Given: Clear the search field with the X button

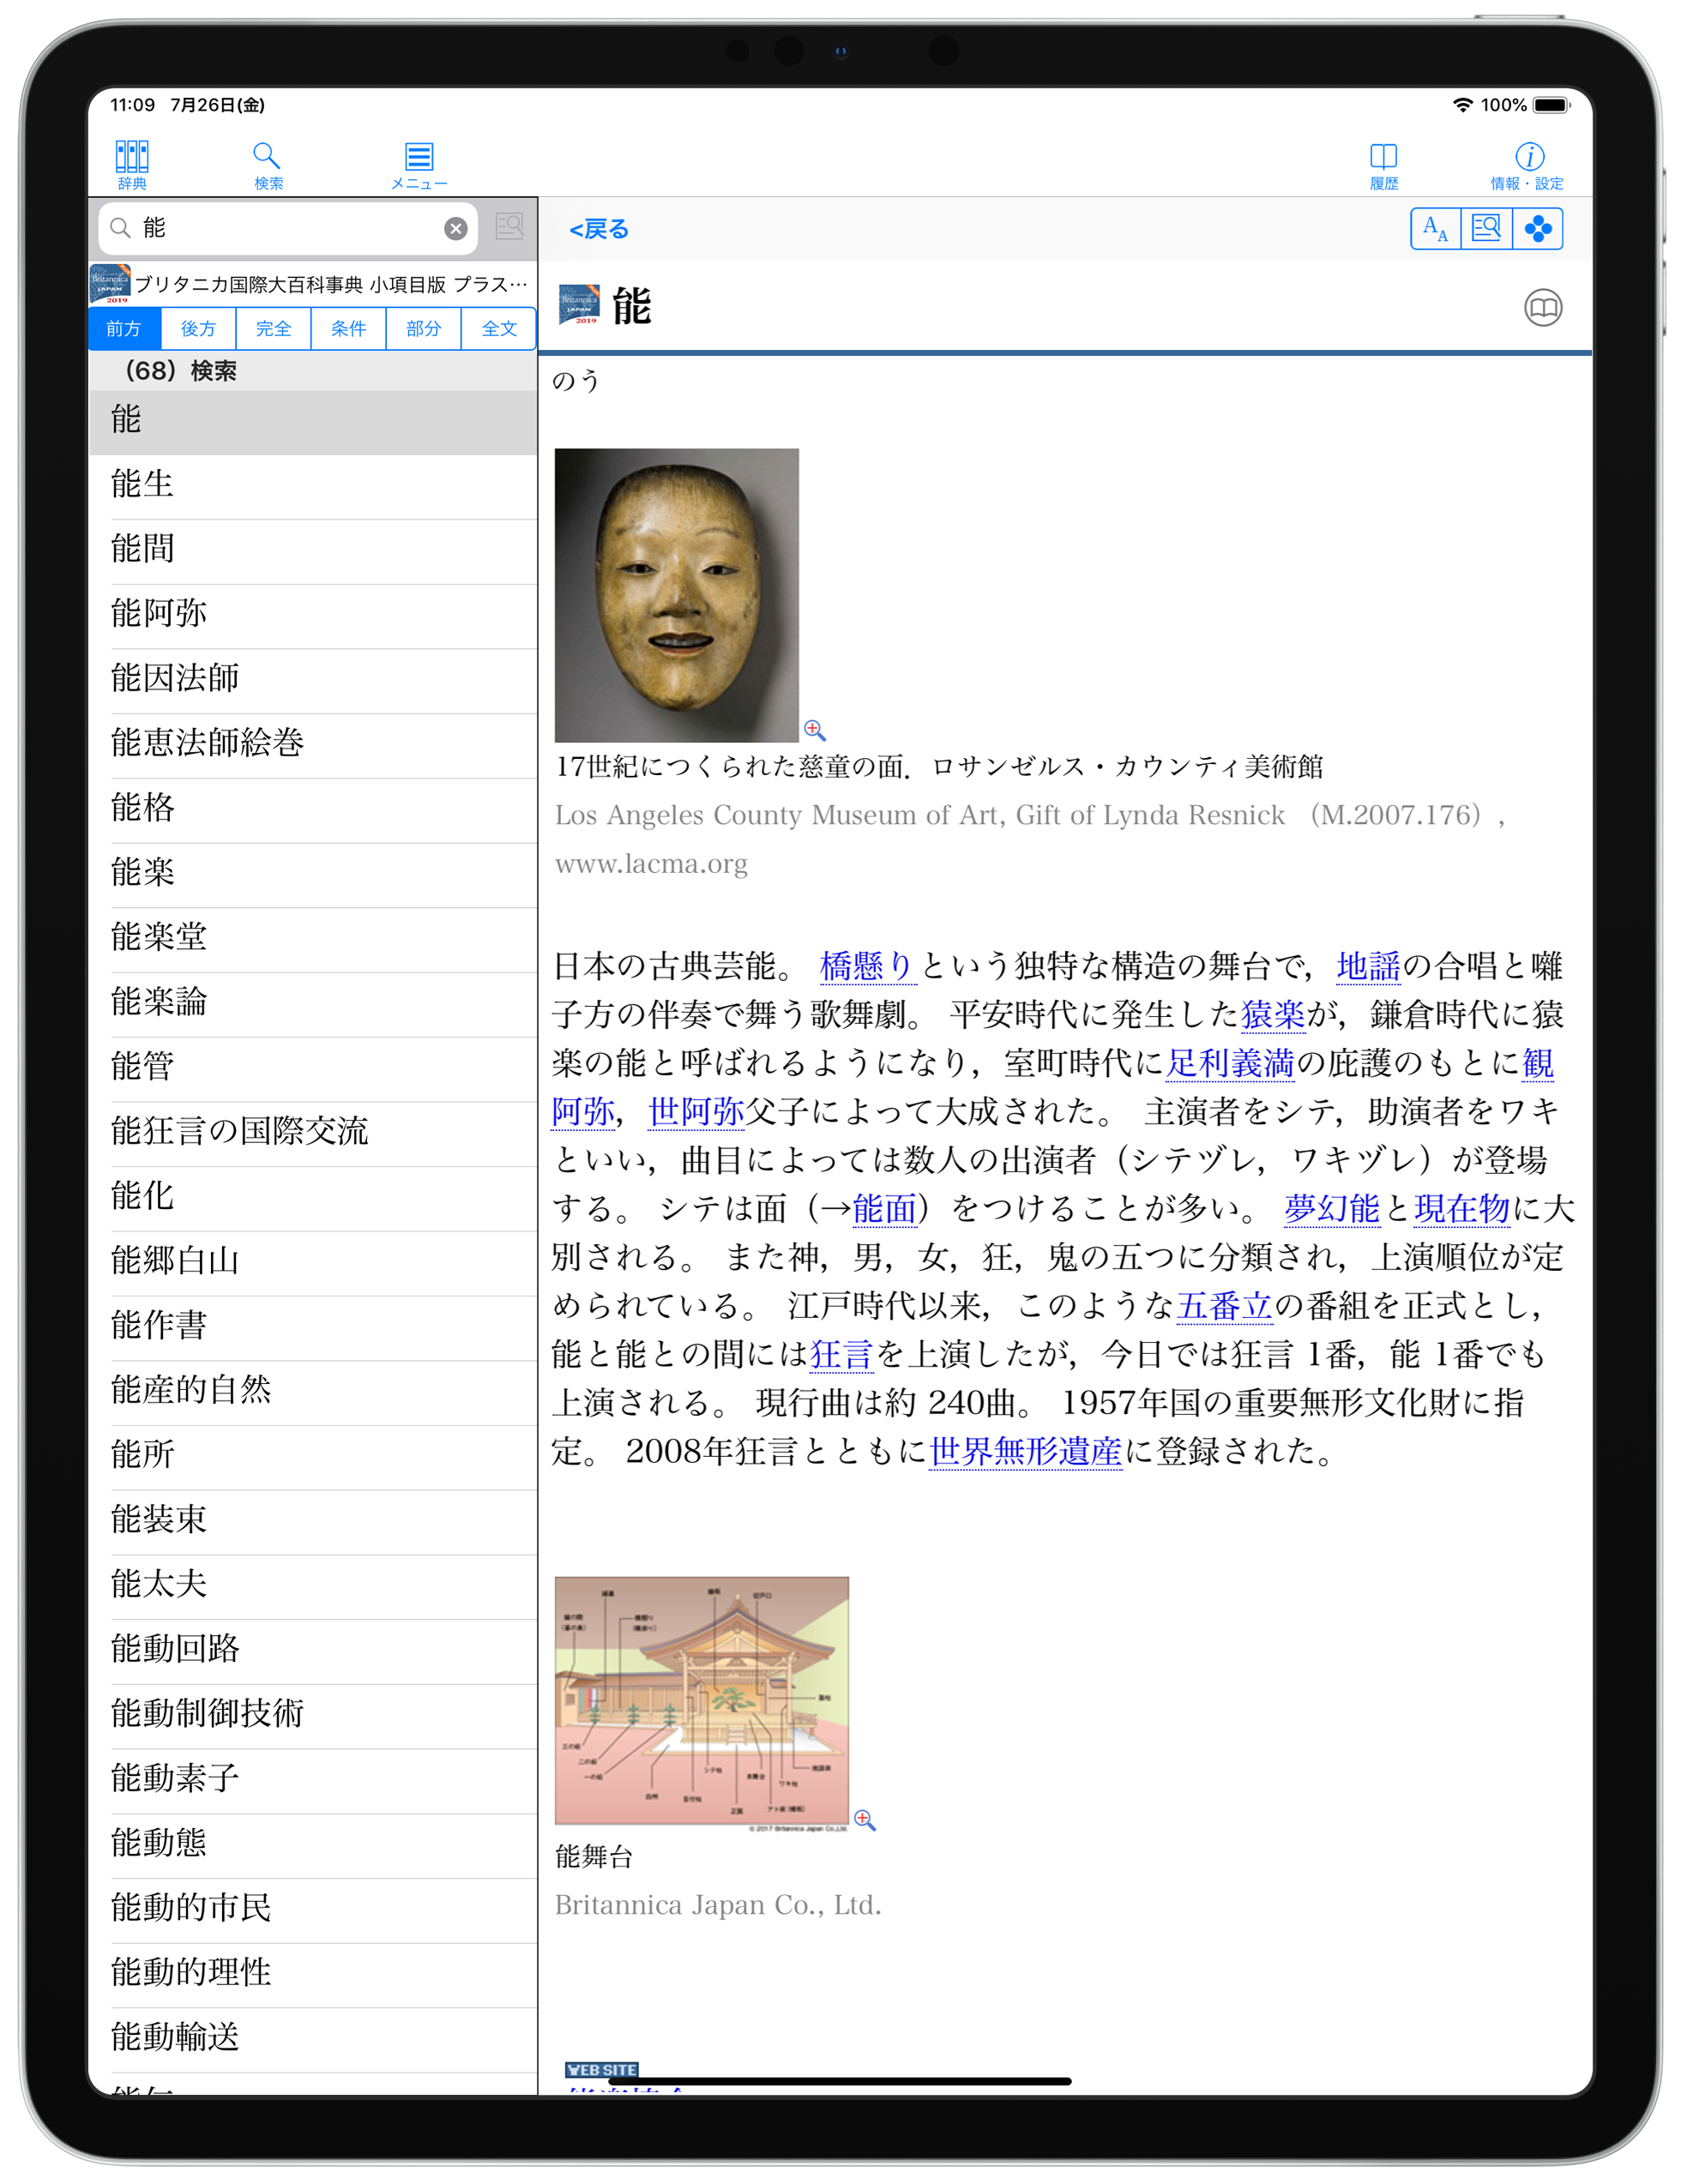Looking at the screenshot, I should (x=455, y=229).
